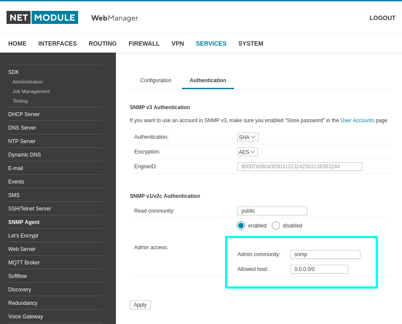Open SSH/Telnet Server in the sidebar

point(30,209)
